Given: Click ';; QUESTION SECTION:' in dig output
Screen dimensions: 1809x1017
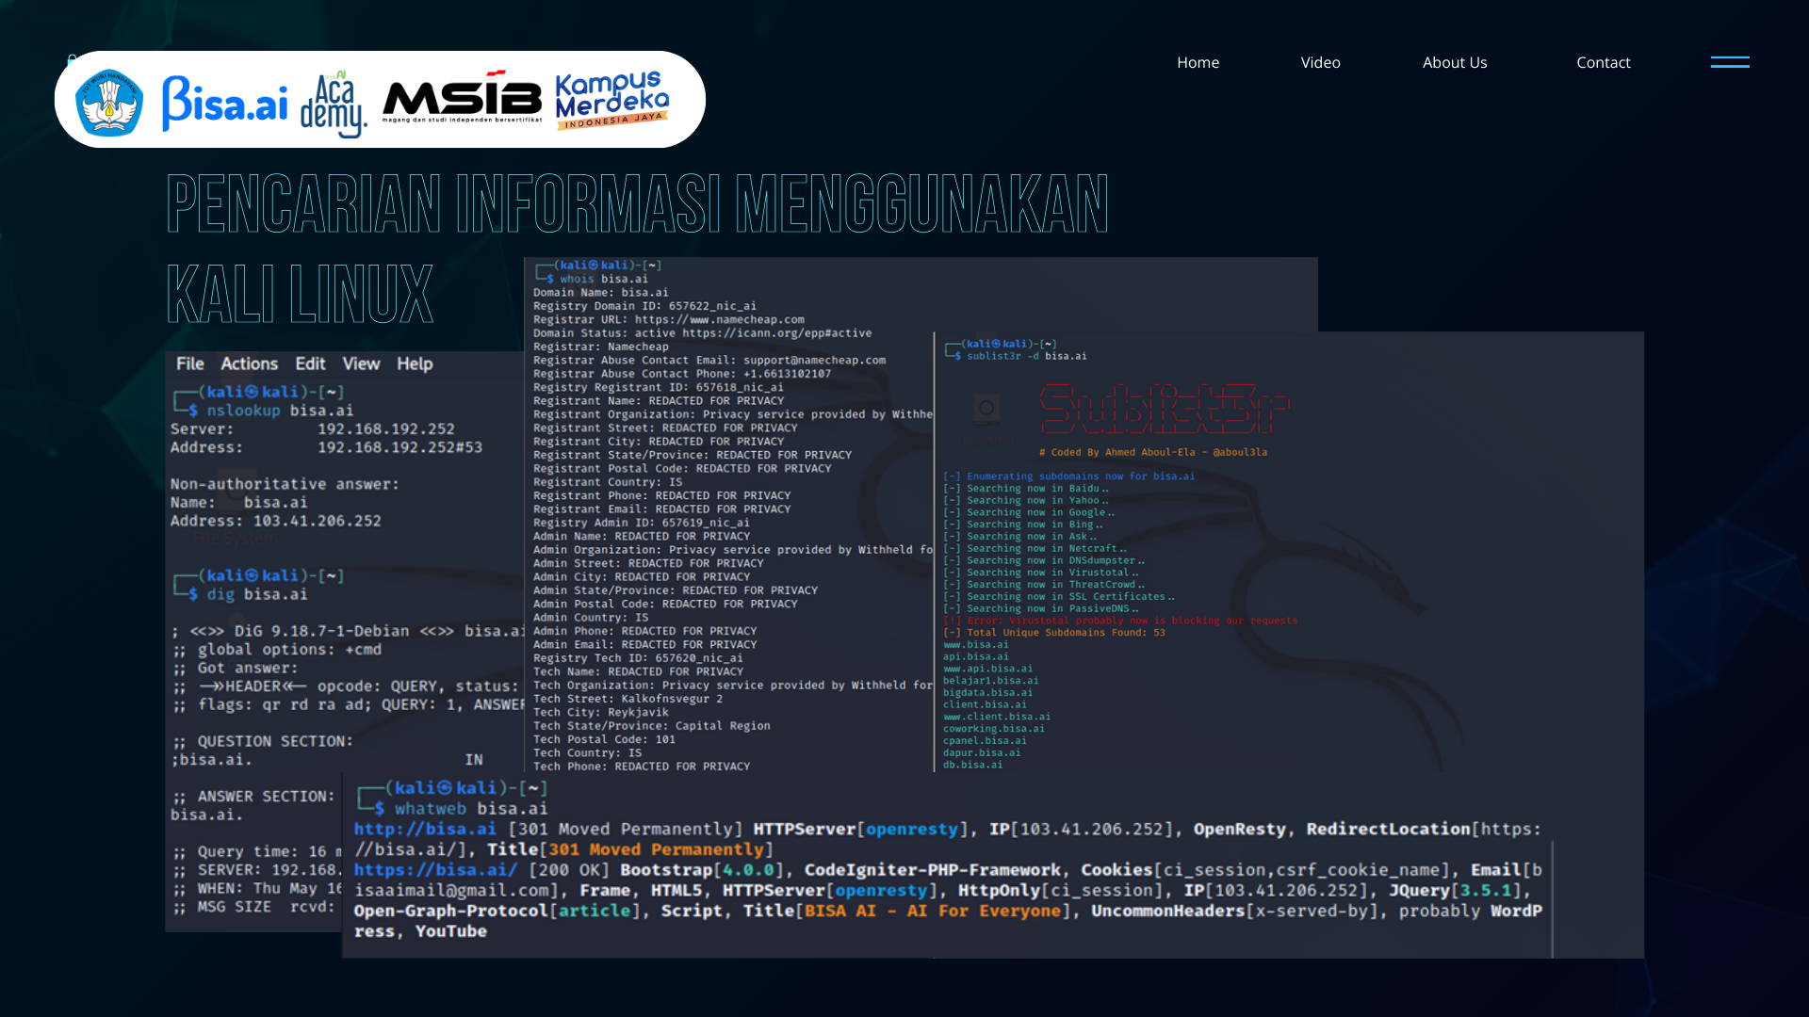Looking at the screenshot, I should (262, 741).
